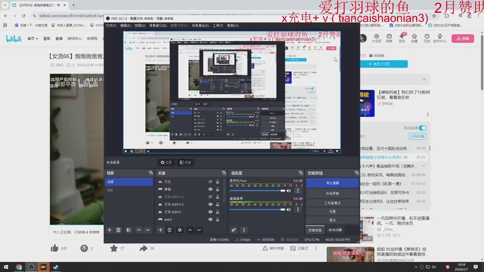
Task: Open audio mixer menu dots
Action: coord(244,230)
